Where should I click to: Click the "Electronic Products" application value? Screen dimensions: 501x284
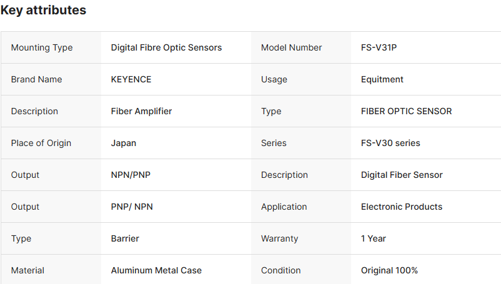(x=402, y=207)
